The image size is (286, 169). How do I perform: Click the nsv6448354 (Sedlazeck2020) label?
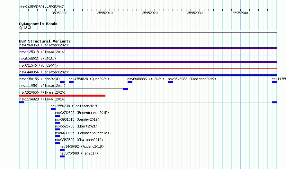tap(44, 72)
